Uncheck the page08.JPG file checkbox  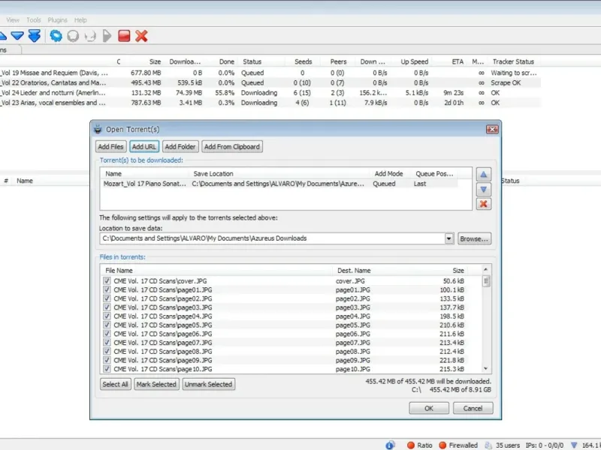tap(107, 351)
